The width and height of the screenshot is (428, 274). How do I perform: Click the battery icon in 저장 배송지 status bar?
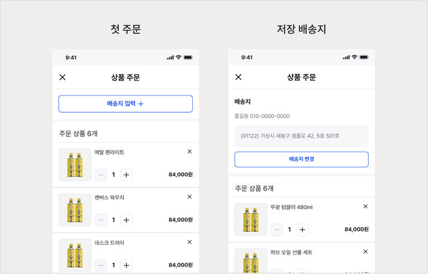tap(364, 57)
